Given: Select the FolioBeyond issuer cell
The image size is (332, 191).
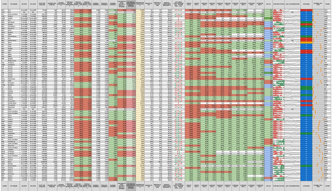Looking at the screenshot, I should [14, 141].
